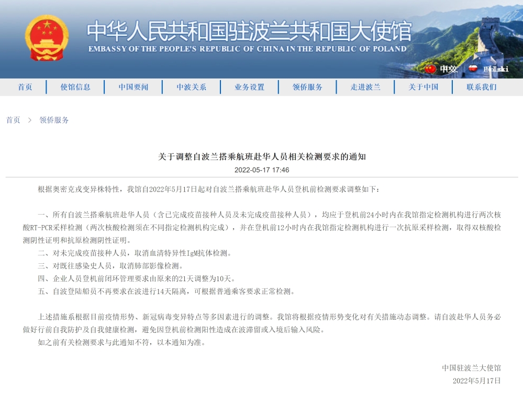Click the 领侨服务 breadcrumb link
Screen dimensions: 523x403
click(54, 120)
